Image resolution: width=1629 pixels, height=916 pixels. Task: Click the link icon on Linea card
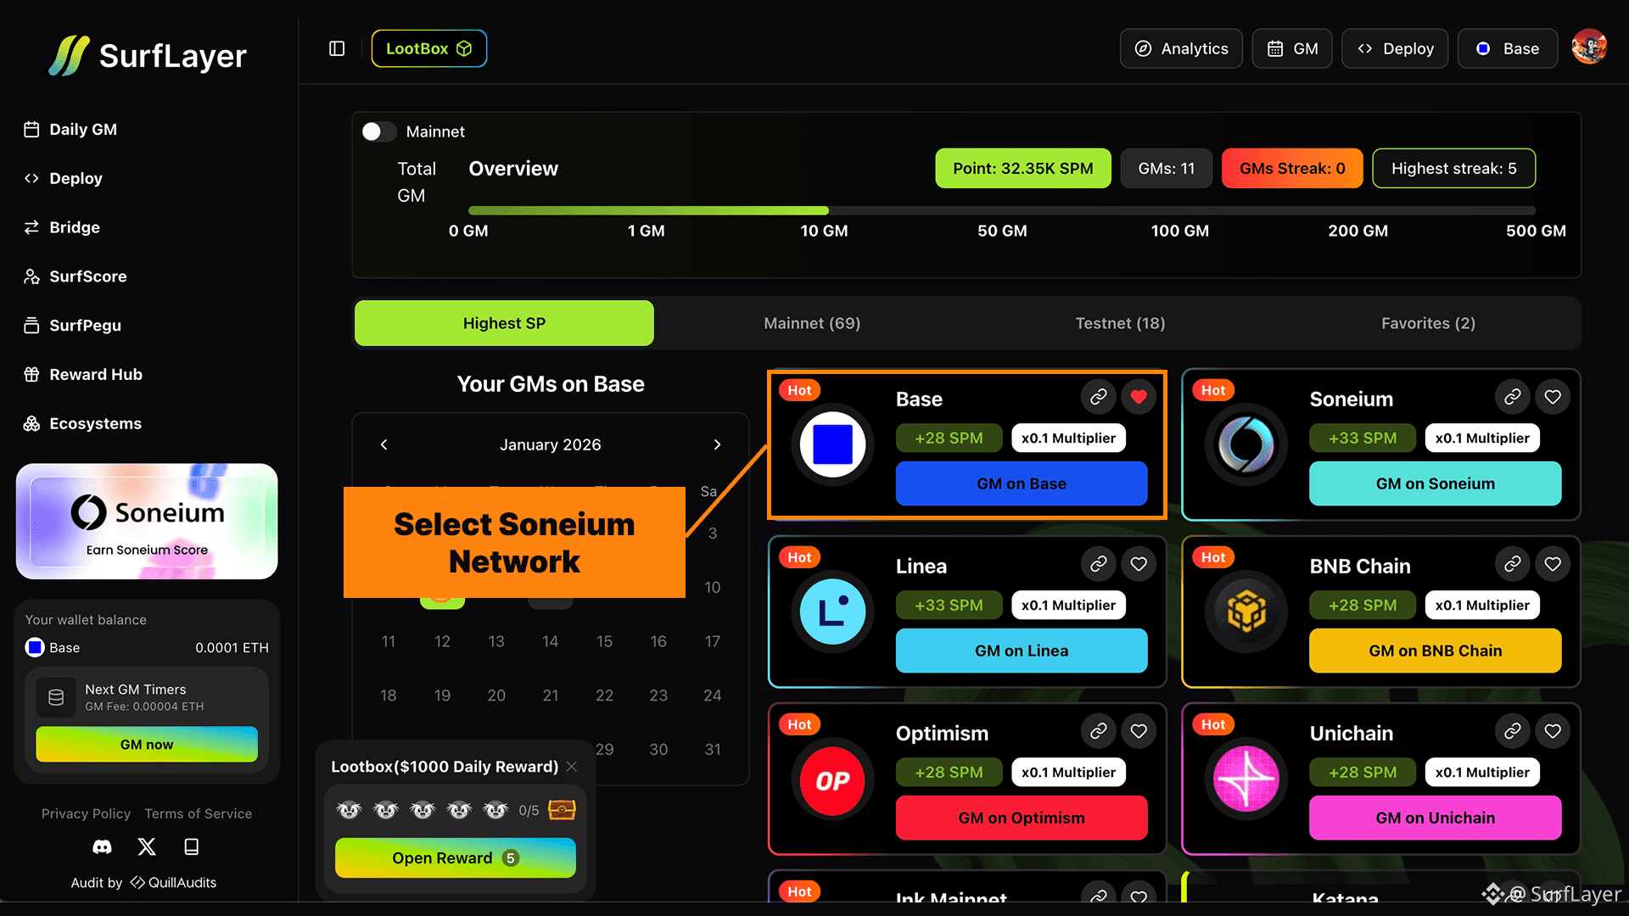1098,564
